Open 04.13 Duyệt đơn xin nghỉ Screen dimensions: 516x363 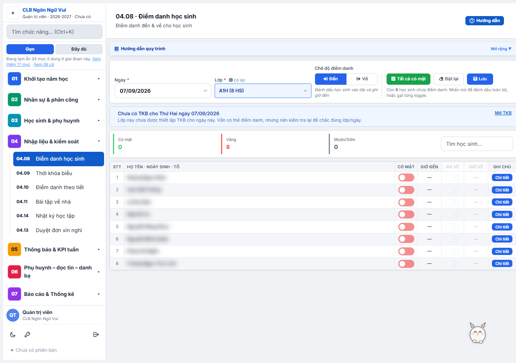point(59,230)
